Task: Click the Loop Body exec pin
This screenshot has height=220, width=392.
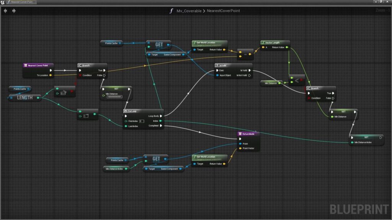Action: (x=161, y=116)
